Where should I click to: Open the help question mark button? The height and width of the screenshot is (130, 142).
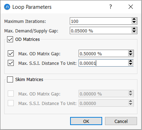(111, 7)
